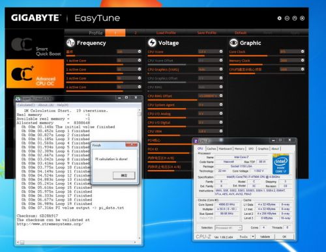Expand the Processor #1 selection combo box
Image resolution: width=326 pixels, height=252 pixels.
pos(228,228)
